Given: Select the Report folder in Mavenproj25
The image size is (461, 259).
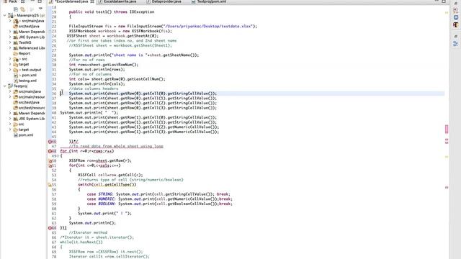Looking at the screenshot, I should 24,53.
